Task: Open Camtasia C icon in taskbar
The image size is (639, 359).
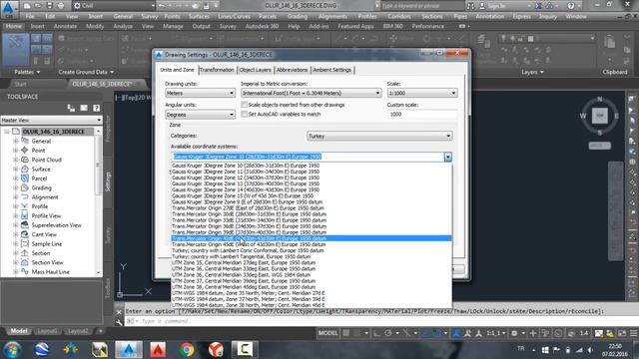Action: coord(245,350)
